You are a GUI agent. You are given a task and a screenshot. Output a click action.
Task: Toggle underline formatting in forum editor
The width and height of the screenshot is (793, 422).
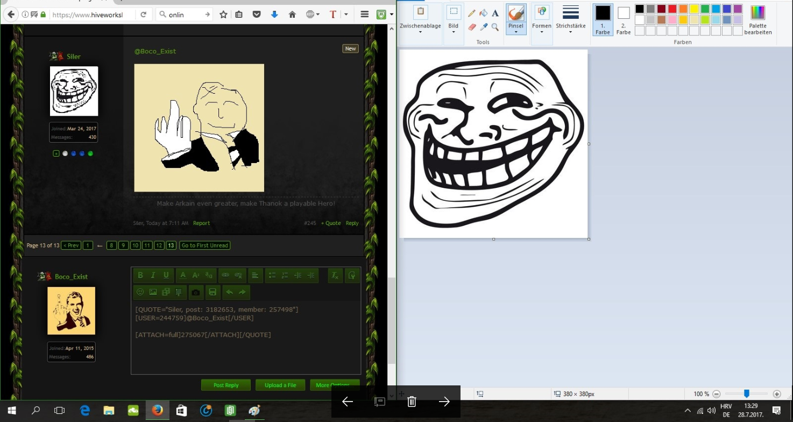click(x=166, y=275)
